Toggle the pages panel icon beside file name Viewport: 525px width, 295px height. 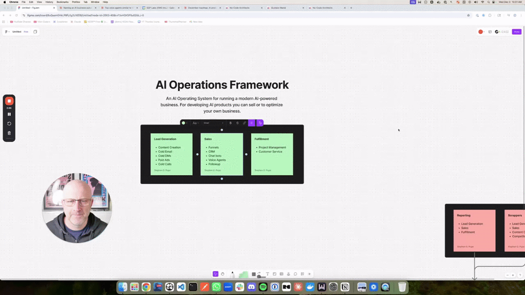click(x=35, y=32)
